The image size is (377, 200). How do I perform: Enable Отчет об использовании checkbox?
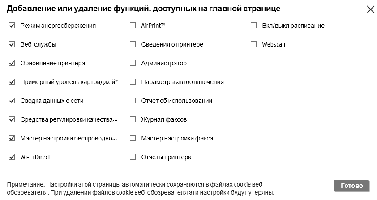pyautogui.click(x=133, y=101)
